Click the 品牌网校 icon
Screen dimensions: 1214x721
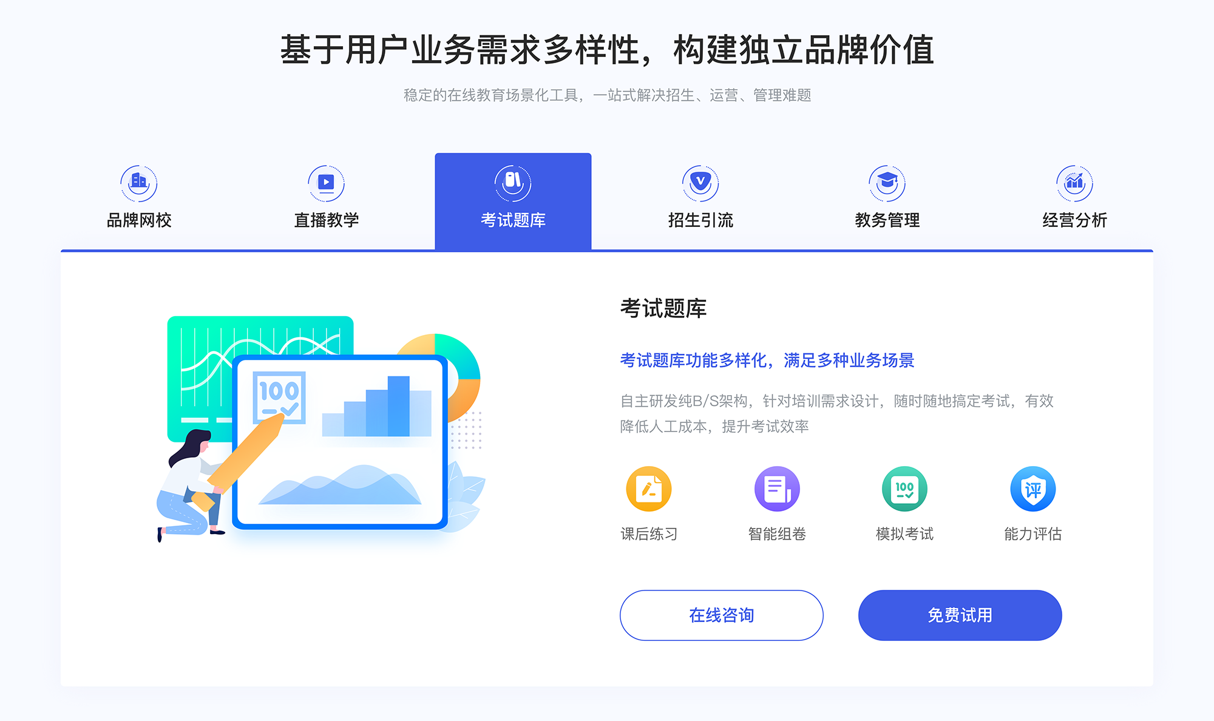(x=137, y=180)
